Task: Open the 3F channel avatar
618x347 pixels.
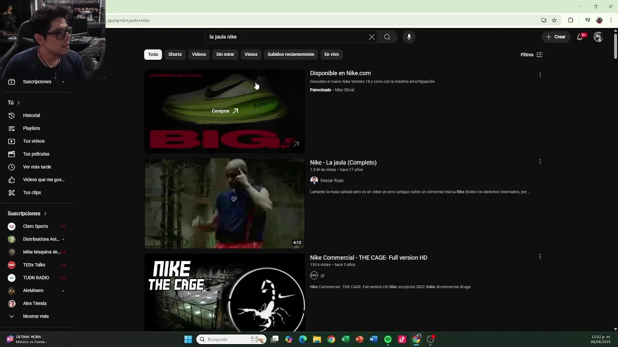Action: (x=314, y=276)
